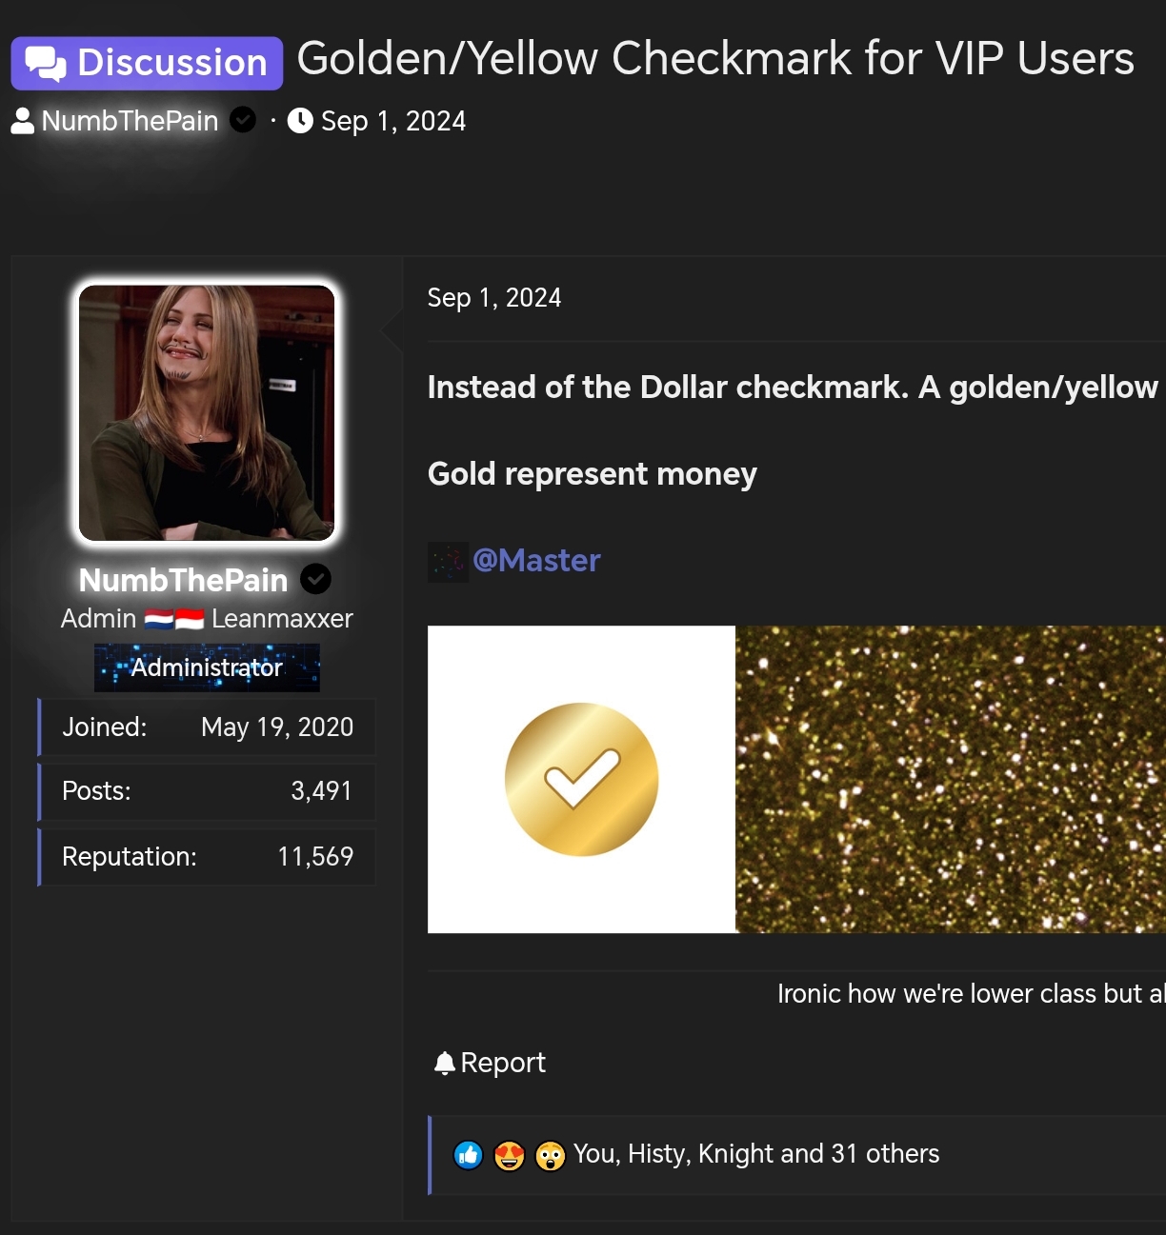
Task: Open the Sep 1, 2024 thread start date
Action: click(393, 121)
